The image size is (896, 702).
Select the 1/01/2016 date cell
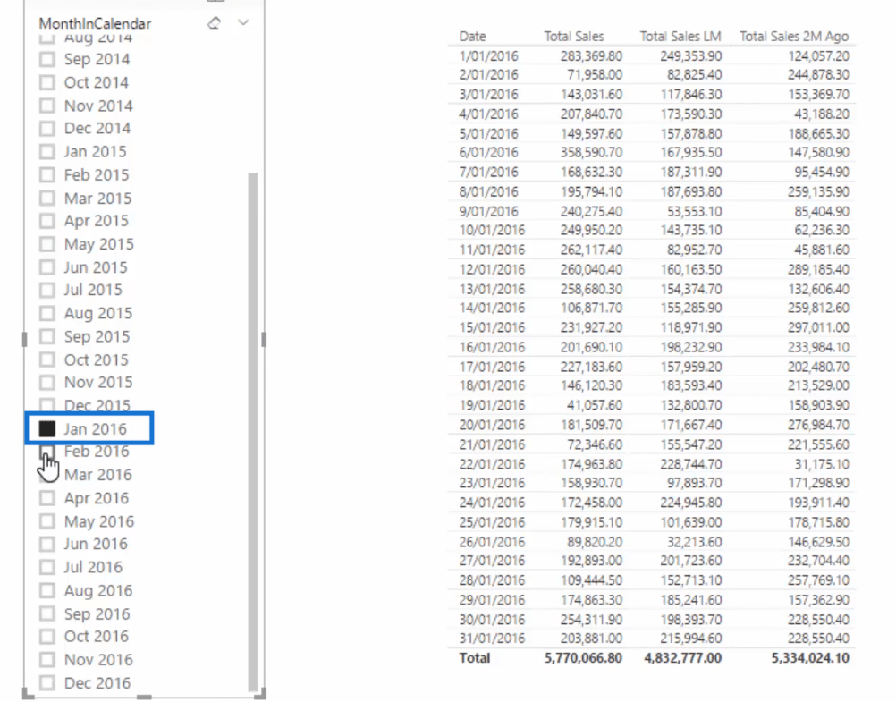tap(488, 56)
